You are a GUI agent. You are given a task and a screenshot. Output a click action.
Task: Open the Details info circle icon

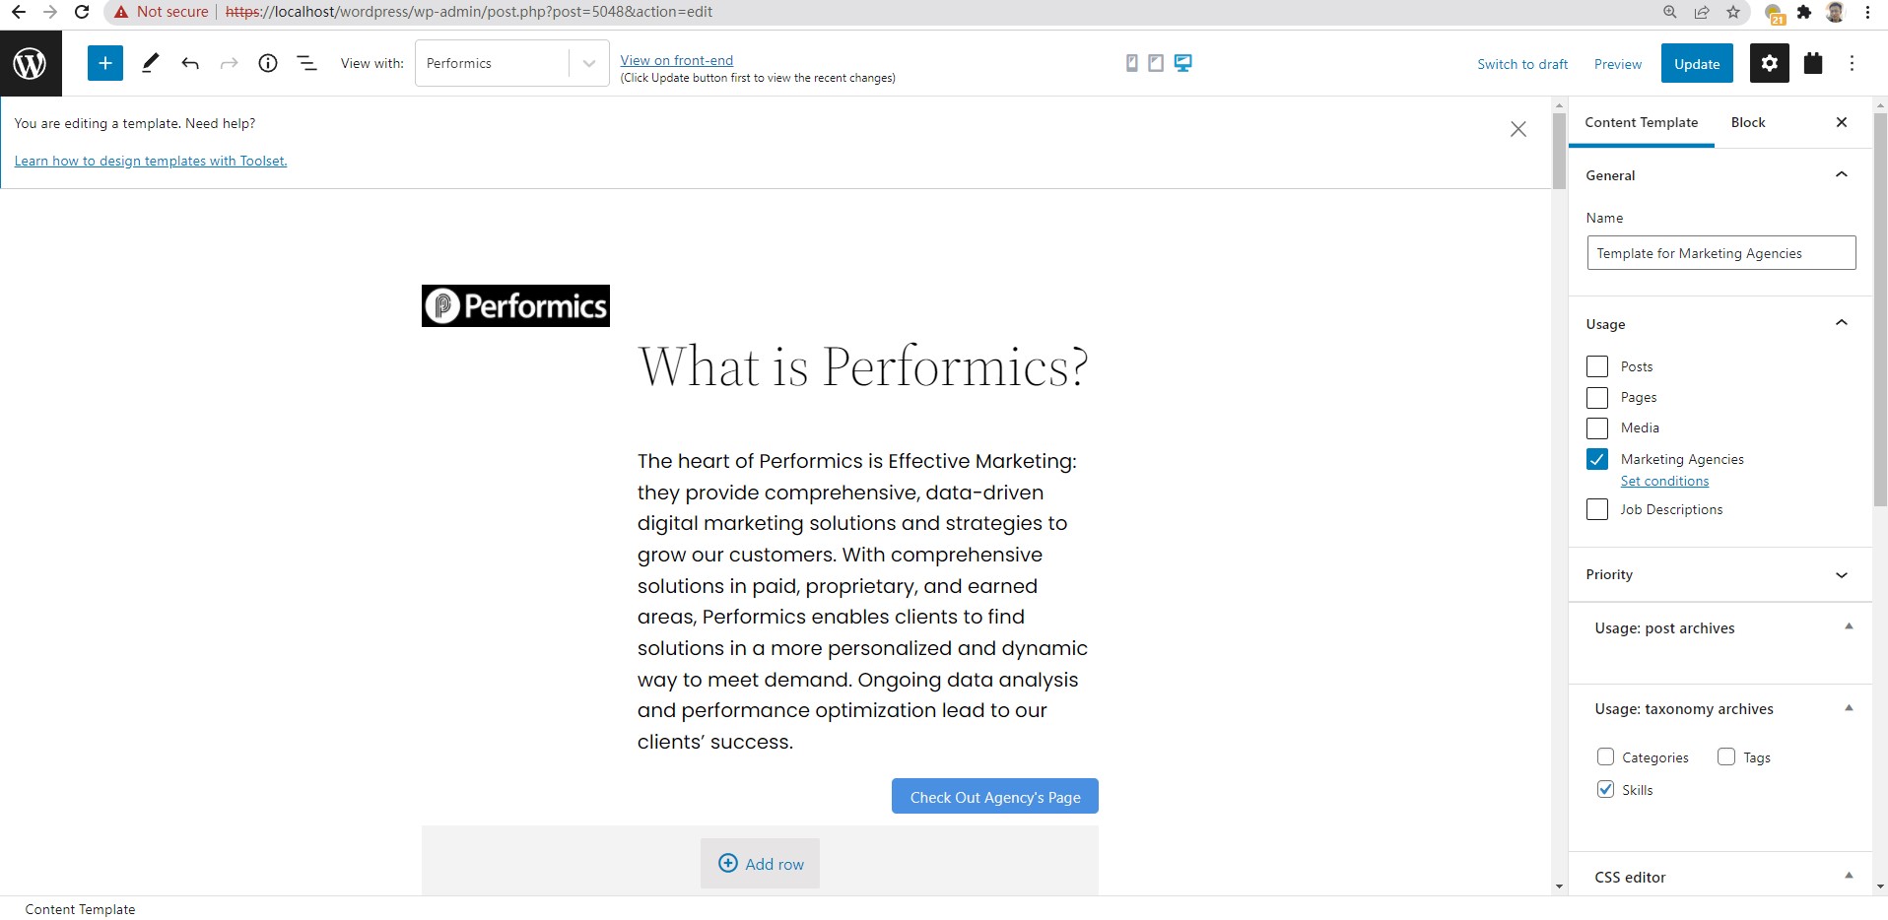(x=268, y=63)
